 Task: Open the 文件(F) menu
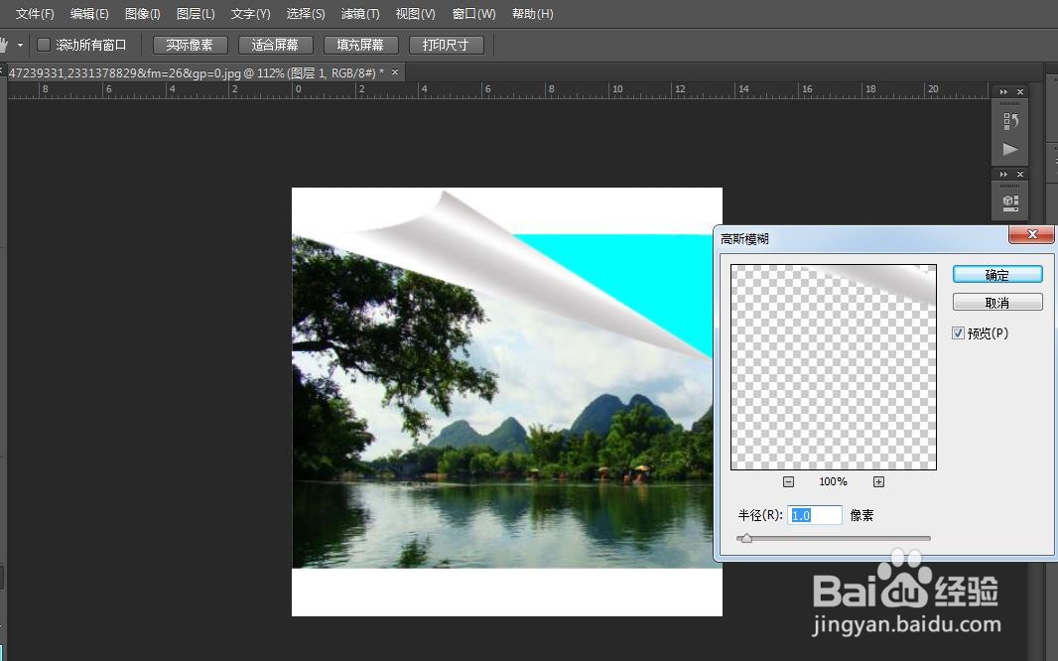click(x=35, y=14)
